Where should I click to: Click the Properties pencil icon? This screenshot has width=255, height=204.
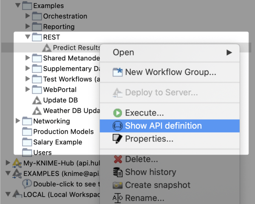pos(117,139)
